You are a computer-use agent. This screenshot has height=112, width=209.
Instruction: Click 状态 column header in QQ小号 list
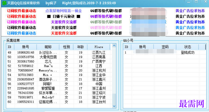[188, 47]
